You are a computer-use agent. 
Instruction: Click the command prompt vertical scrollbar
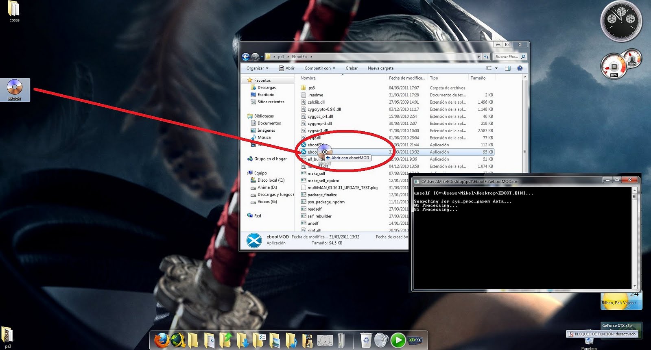pos(634,238)
